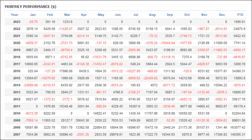Click the 2019 March loss -26708.4
The width and height of the screenshot is (252, 140).
pyautogui.click(x=66, y=50)
